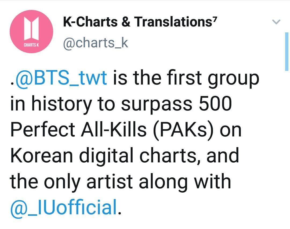The image size is (290, 229).
Task: Open the @_IUofficial mention link
Action: 64,207
